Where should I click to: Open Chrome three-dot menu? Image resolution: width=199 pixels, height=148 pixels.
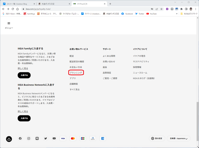tap(196, 9)
